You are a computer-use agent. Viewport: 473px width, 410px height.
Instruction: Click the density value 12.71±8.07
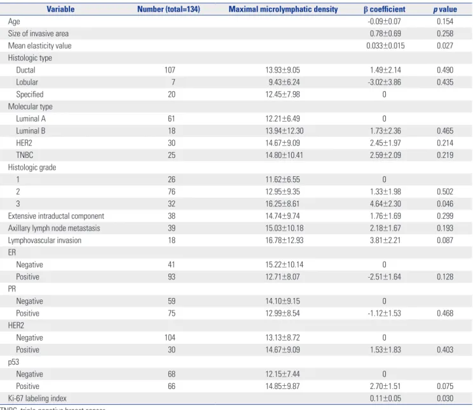(283, 277)
